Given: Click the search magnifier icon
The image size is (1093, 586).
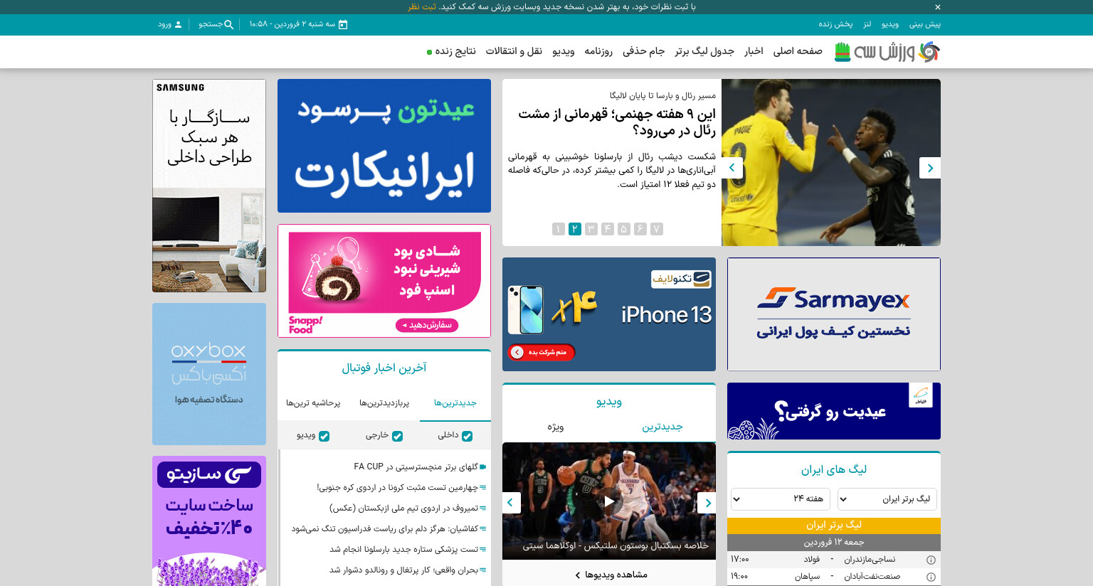Looking at the screenshot, I should (x=228, y=24).
